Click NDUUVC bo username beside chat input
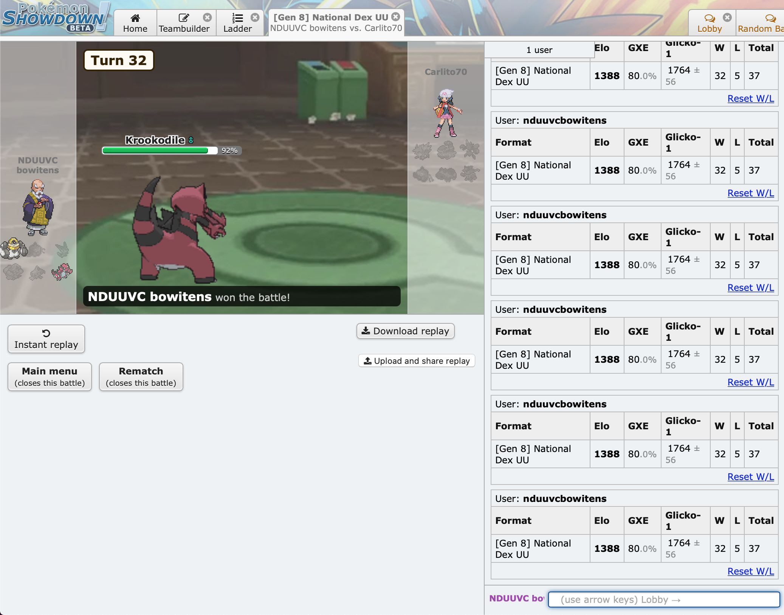This screenshot has width=784, height=615. point(516,598)
